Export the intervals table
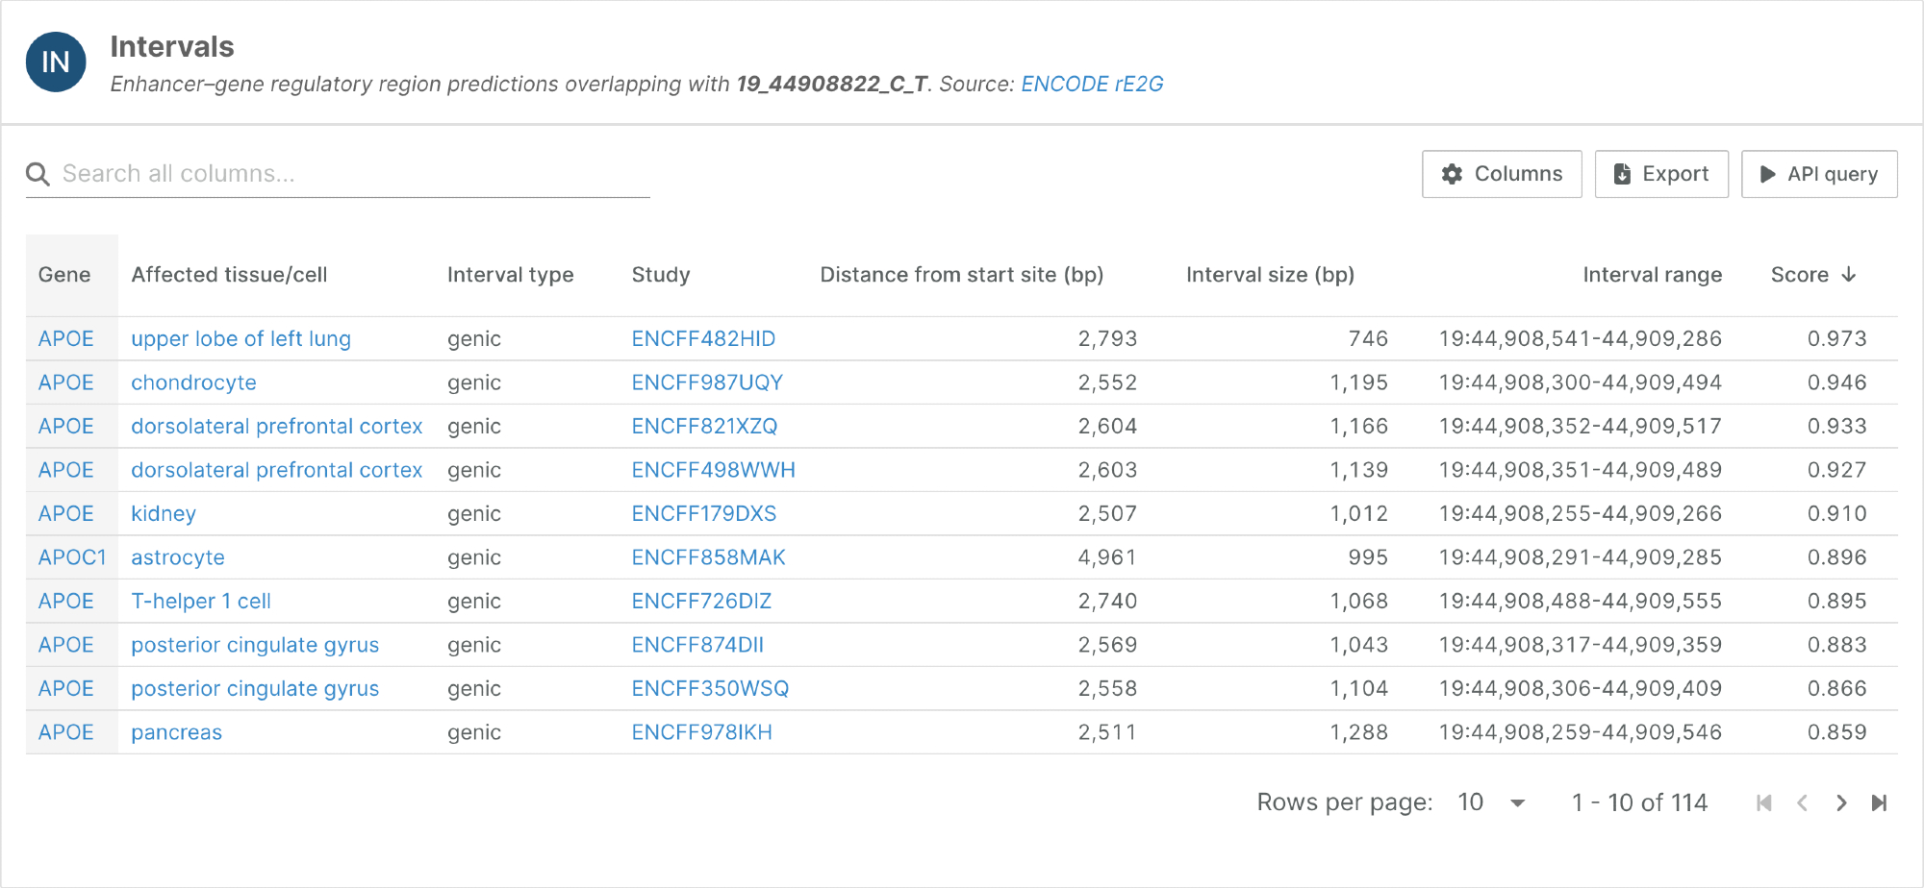The height and width of the screenshot is (888, 1924). [x=1660, y=174]
